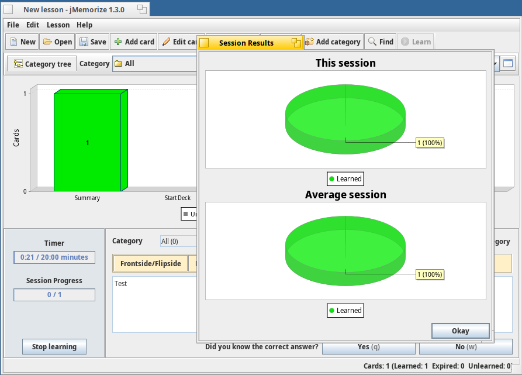Click the New lesson toolbar button

point(22,42)
